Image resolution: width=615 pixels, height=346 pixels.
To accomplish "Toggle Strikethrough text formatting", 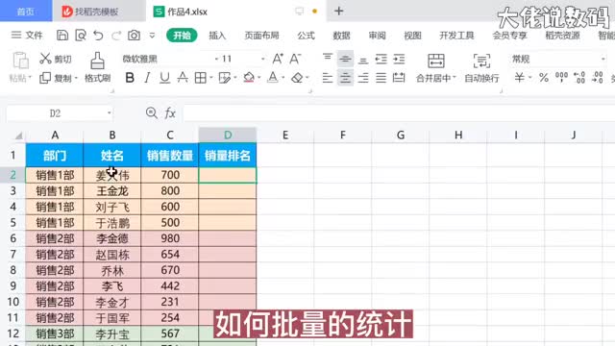I will [x=183, y=78].
